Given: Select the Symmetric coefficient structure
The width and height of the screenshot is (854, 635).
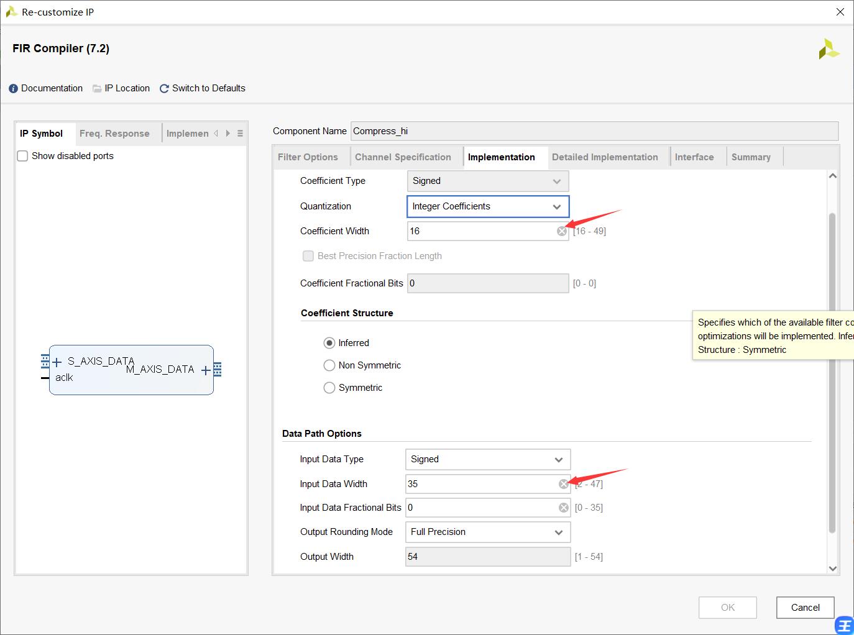Looking at the screenshot, I should coord(329,388).
